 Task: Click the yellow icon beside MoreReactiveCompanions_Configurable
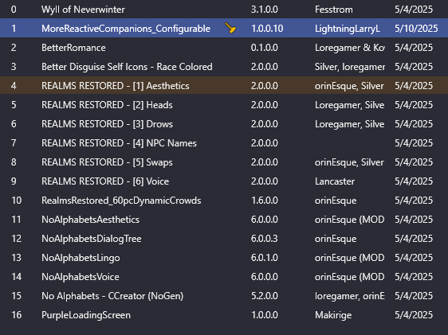(x=230, y=28)
